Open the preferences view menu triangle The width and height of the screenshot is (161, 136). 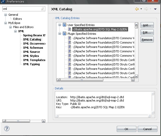tap(155, 9)
